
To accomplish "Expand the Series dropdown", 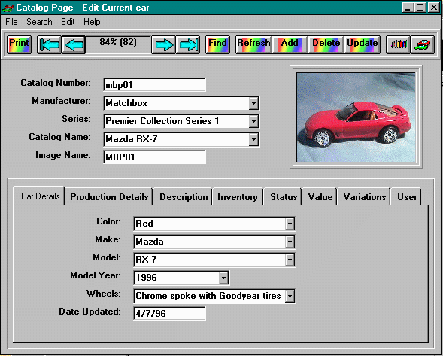I will coord(253,122).
